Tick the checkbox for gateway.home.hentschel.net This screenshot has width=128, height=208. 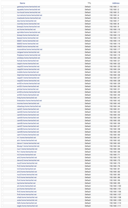2,7
